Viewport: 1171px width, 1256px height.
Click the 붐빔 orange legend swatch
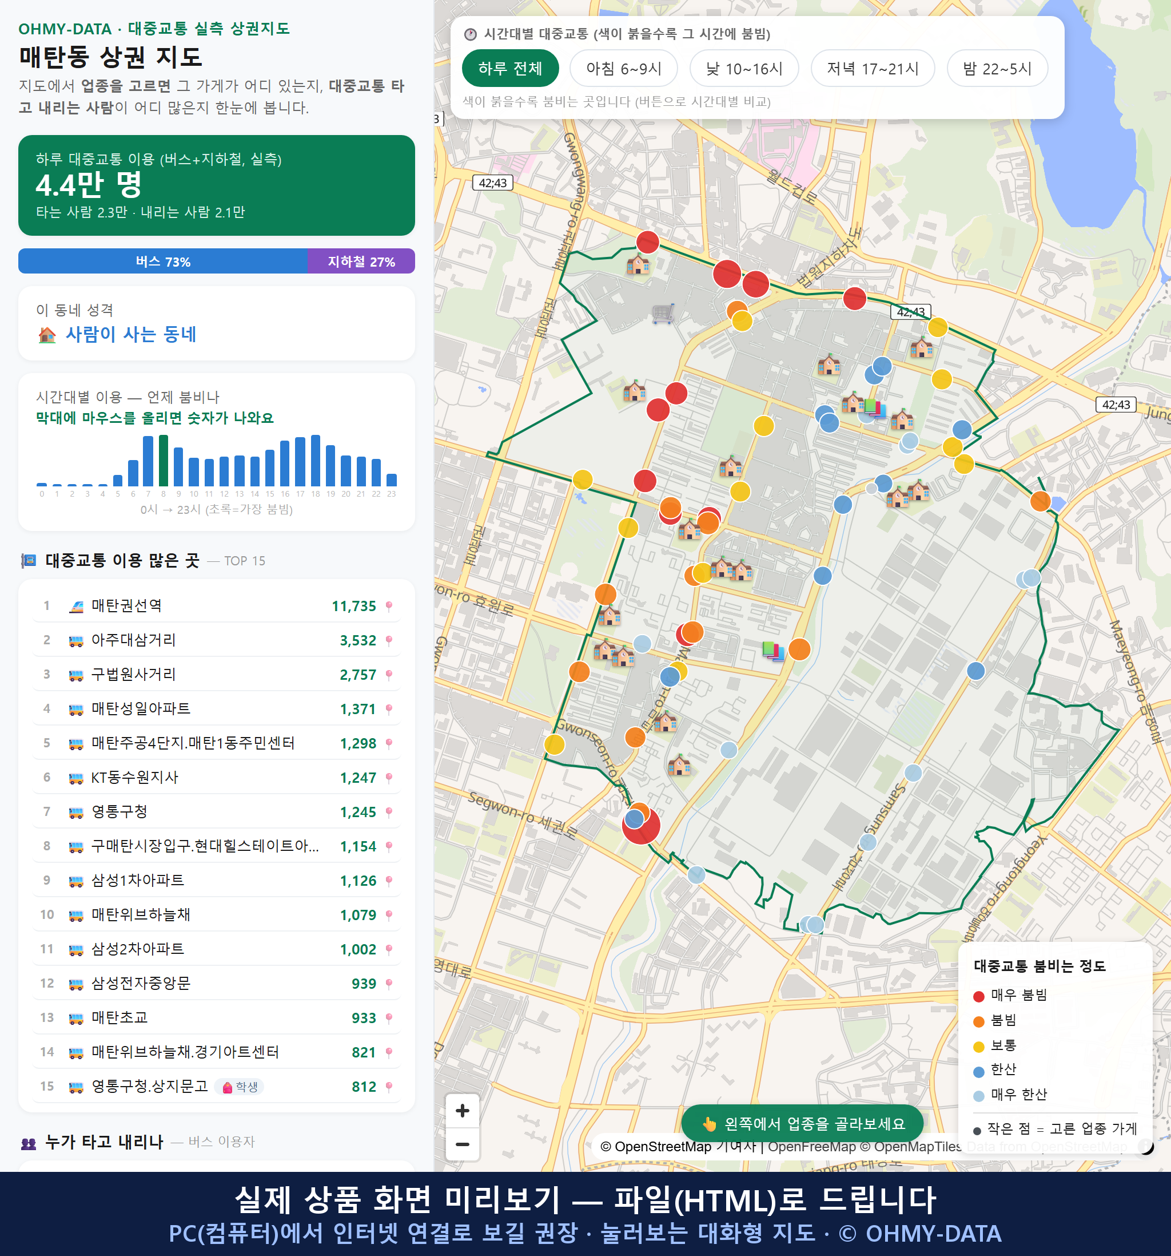[x=978, y=1021]
